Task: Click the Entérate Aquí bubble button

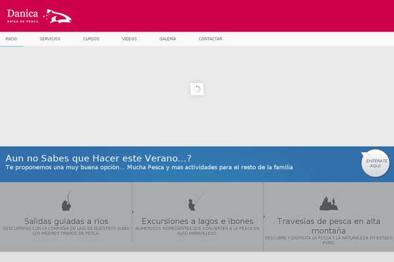Action: click(375, 163)
